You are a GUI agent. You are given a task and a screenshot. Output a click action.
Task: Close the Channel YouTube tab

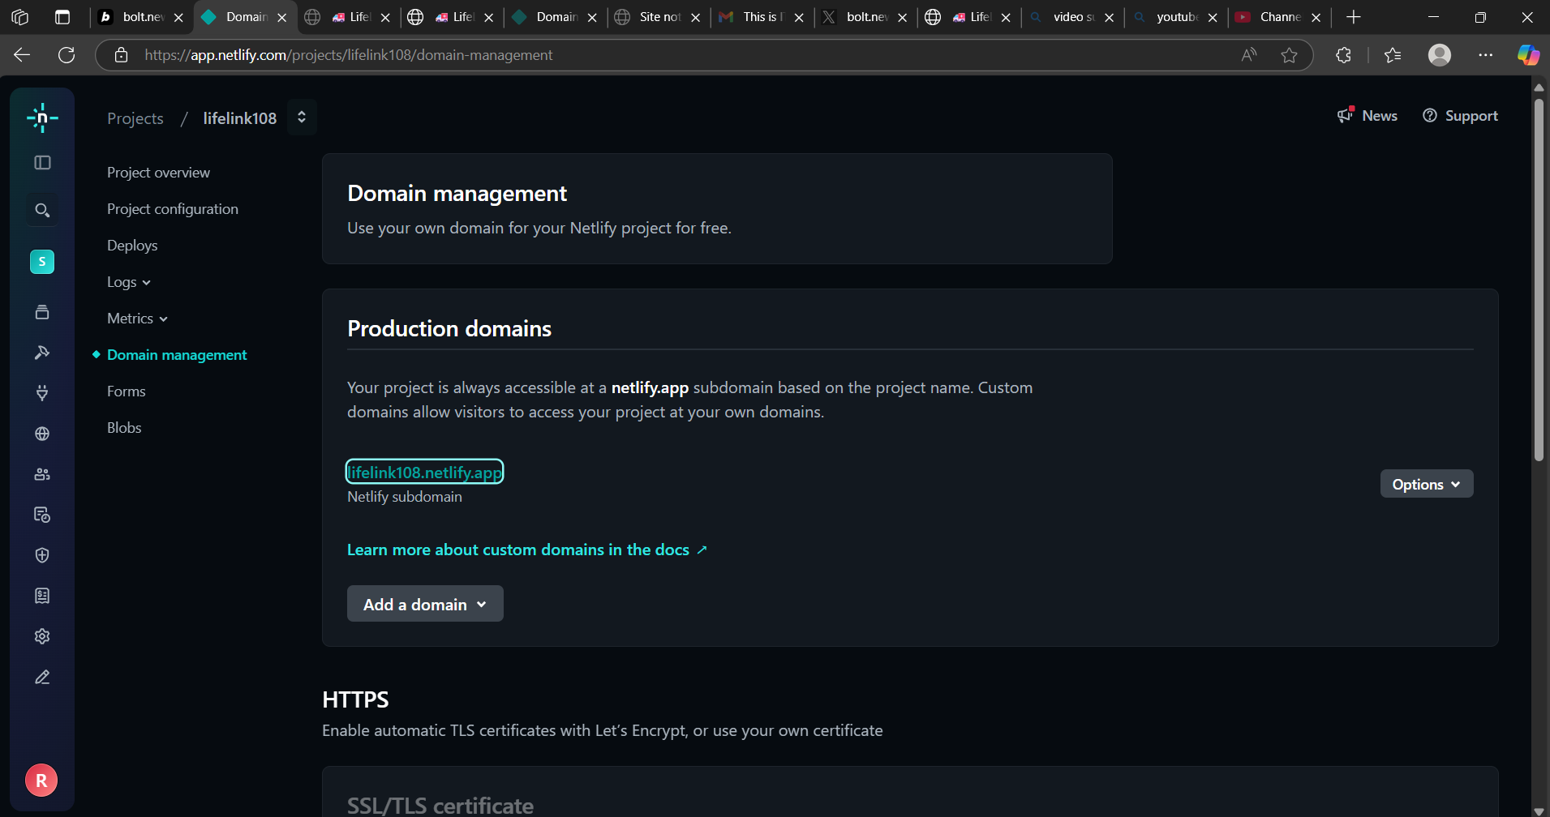pos(1316,17)
